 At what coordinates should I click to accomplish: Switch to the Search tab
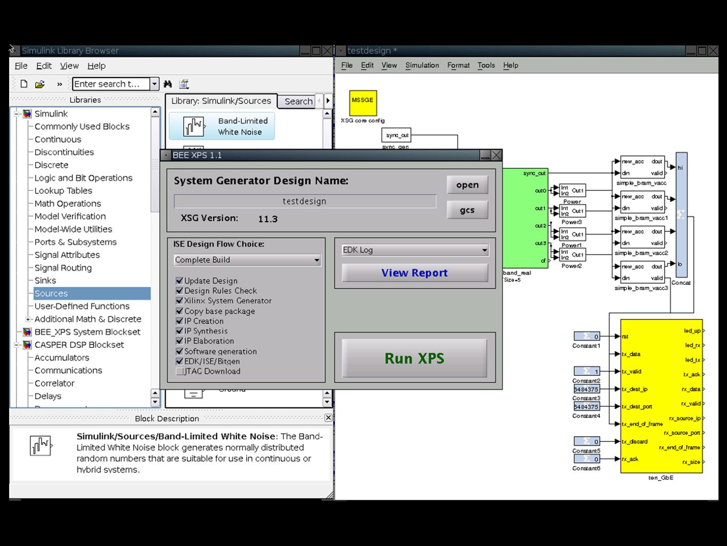point(298,101)
